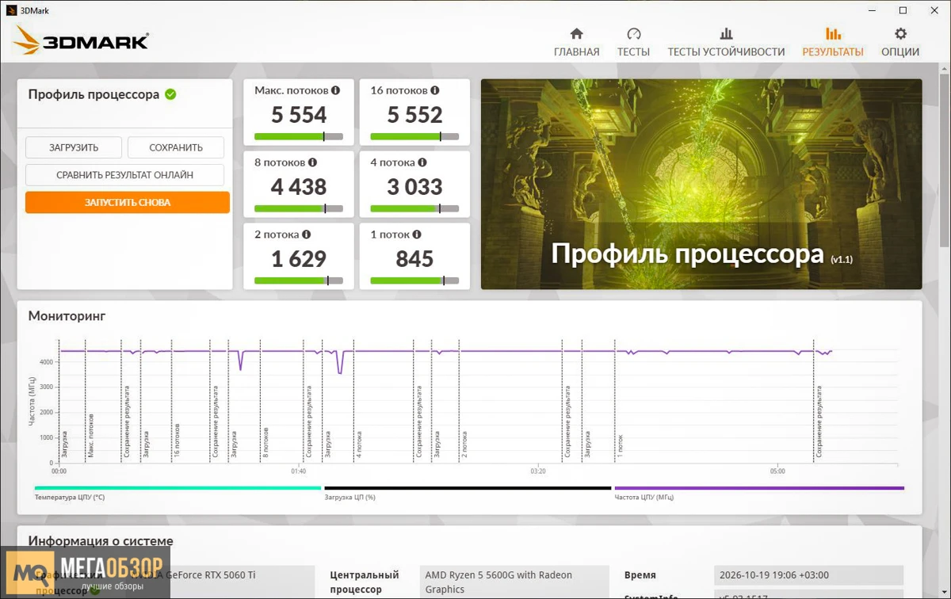This screenshot has width=951, height=599.
Task: Click the Макс. потоков graph marker
Action: click(x=91, y=436)
